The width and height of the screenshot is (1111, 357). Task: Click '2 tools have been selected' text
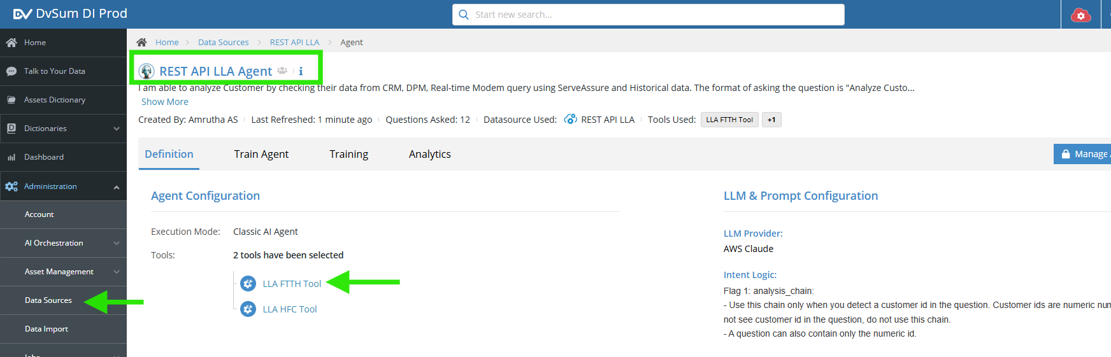pos(288,255)
